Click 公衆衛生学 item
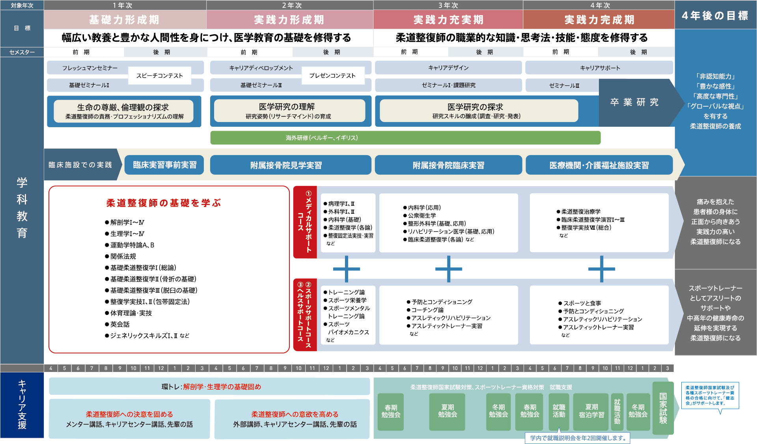The image size is (757, 444). tap(420, 216)
